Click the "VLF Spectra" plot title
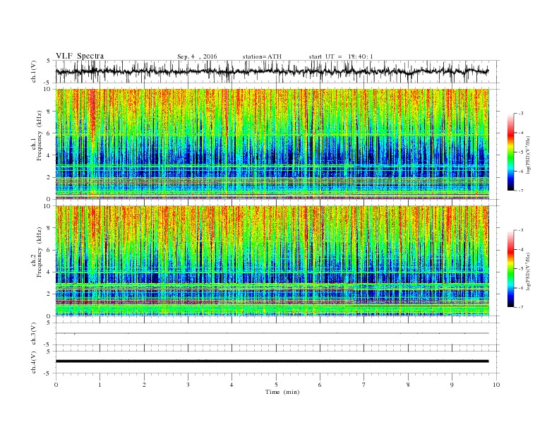 [x=80, y=56]
